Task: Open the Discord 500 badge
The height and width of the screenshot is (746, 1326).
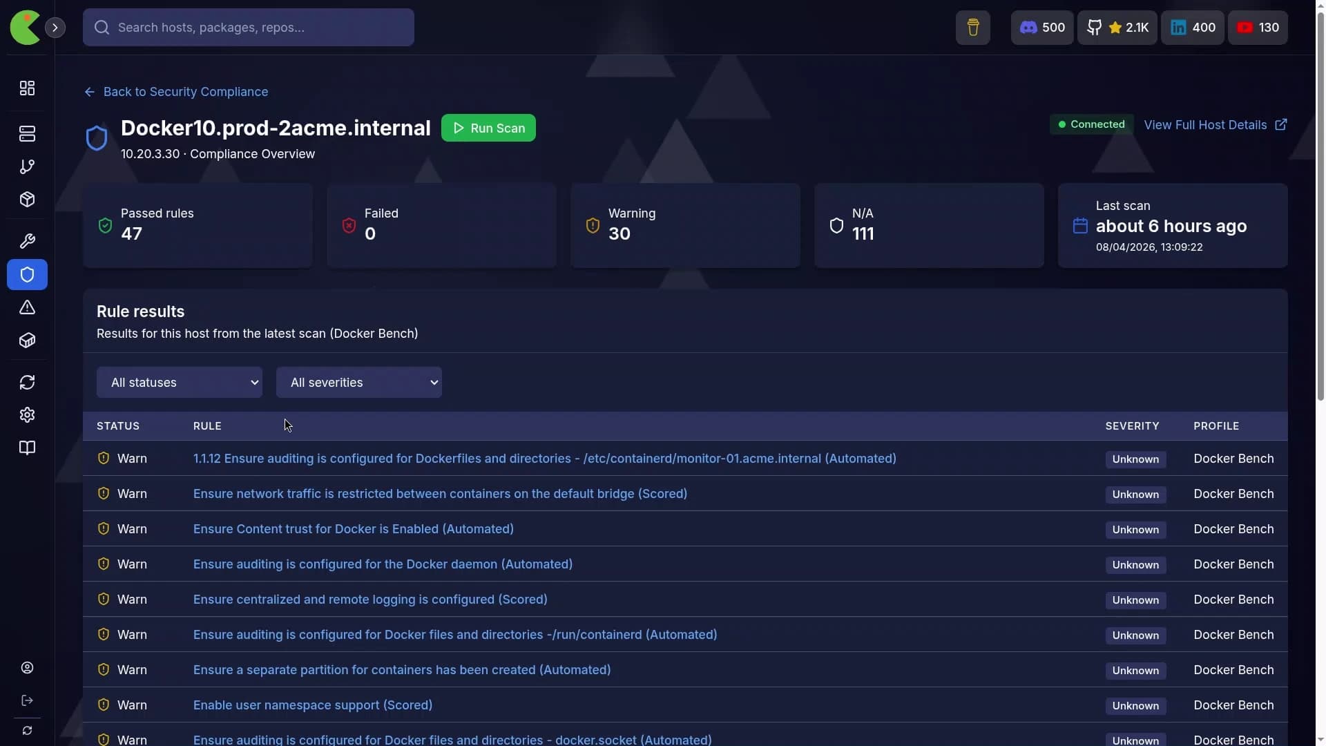Action: tap(1042, 28)
